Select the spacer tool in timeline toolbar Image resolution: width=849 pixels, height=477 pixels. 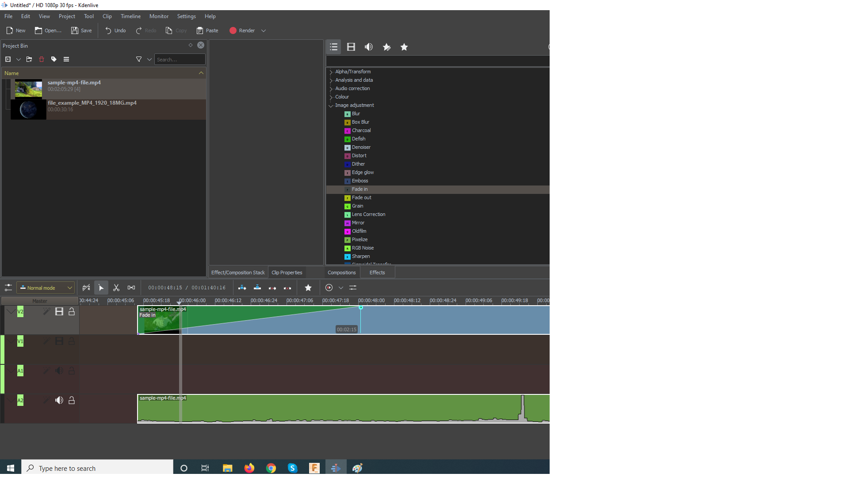(x=131, y=288)
